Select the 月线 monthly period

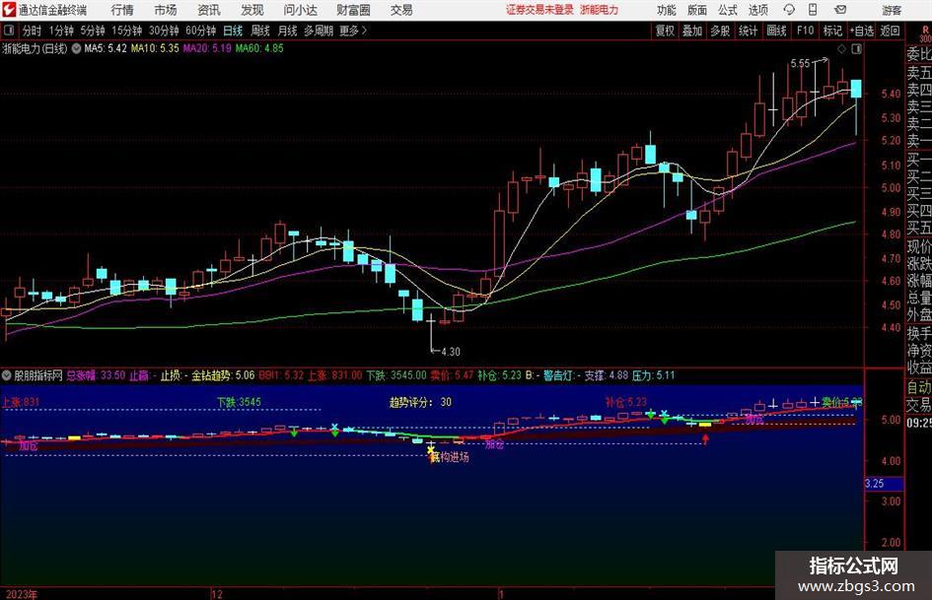(x=287, y=31)
